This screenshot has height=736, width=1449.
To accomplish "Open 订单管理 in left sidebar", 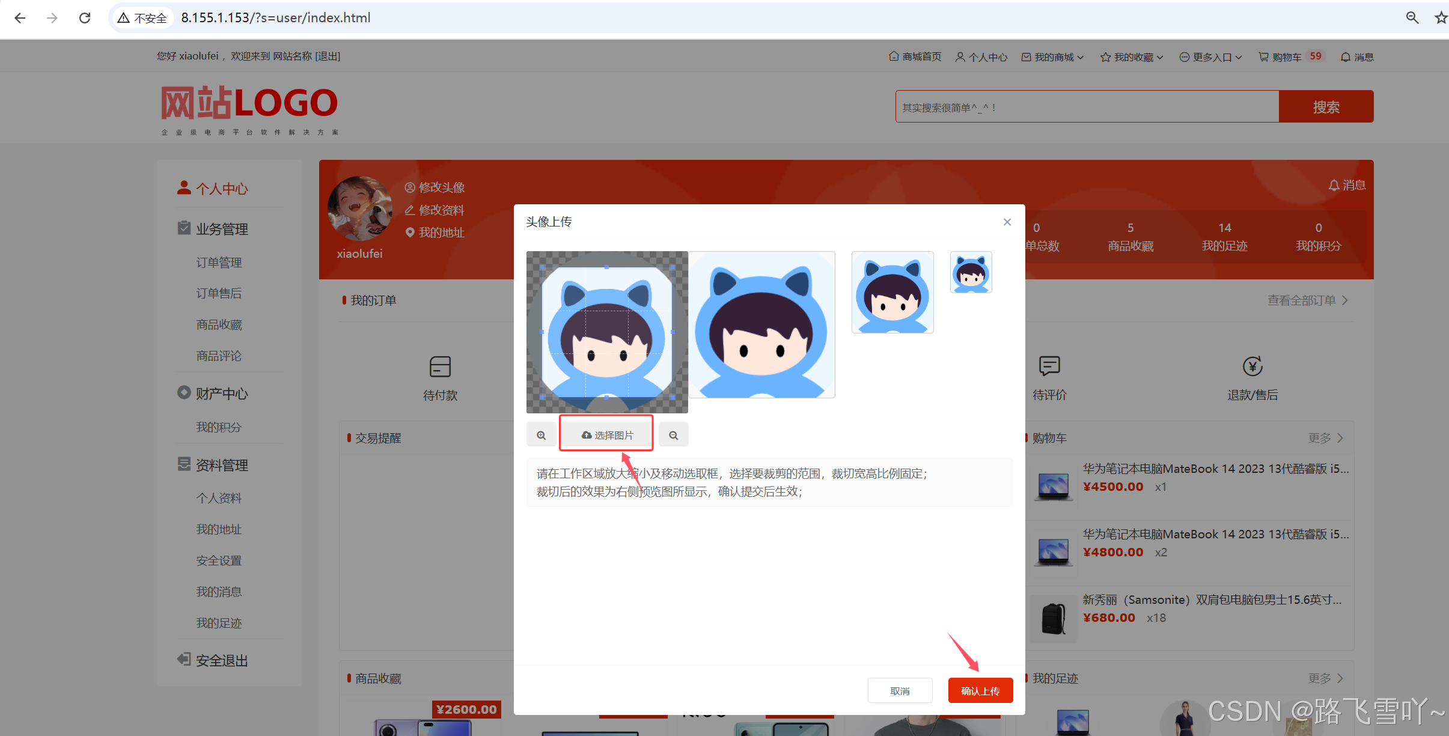I will 219,263.
